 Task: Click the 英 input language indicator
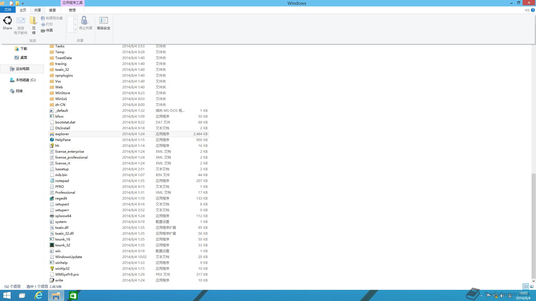pos(510,296)
